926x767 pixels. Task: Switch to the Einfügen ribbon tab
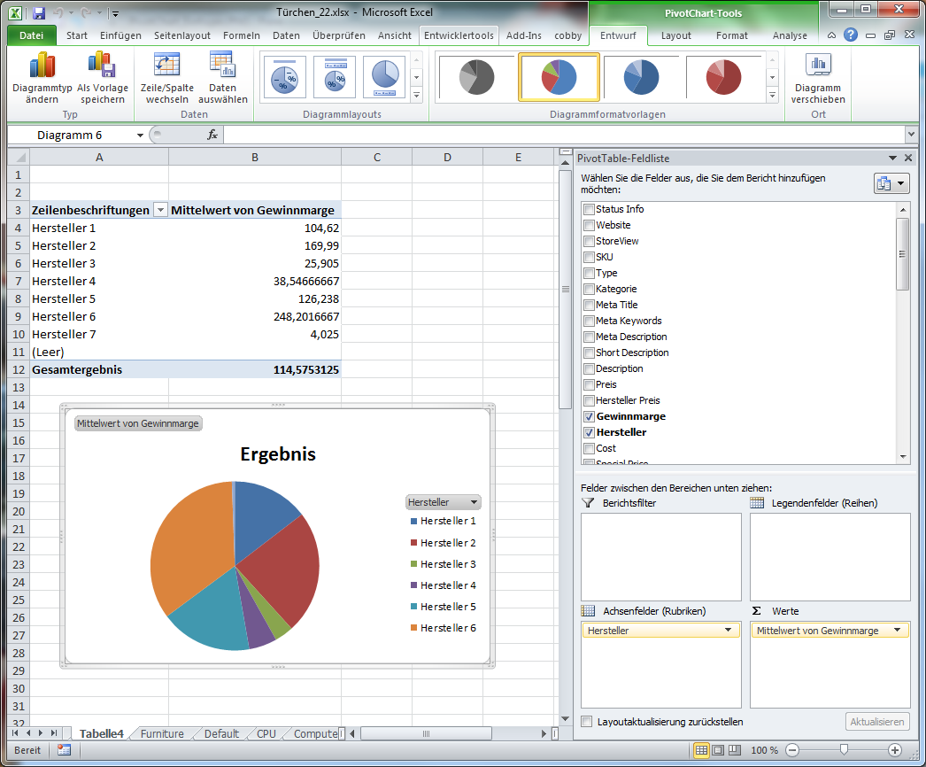point(120,35)
